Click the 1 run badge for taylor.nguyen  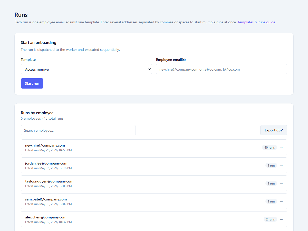271,184
